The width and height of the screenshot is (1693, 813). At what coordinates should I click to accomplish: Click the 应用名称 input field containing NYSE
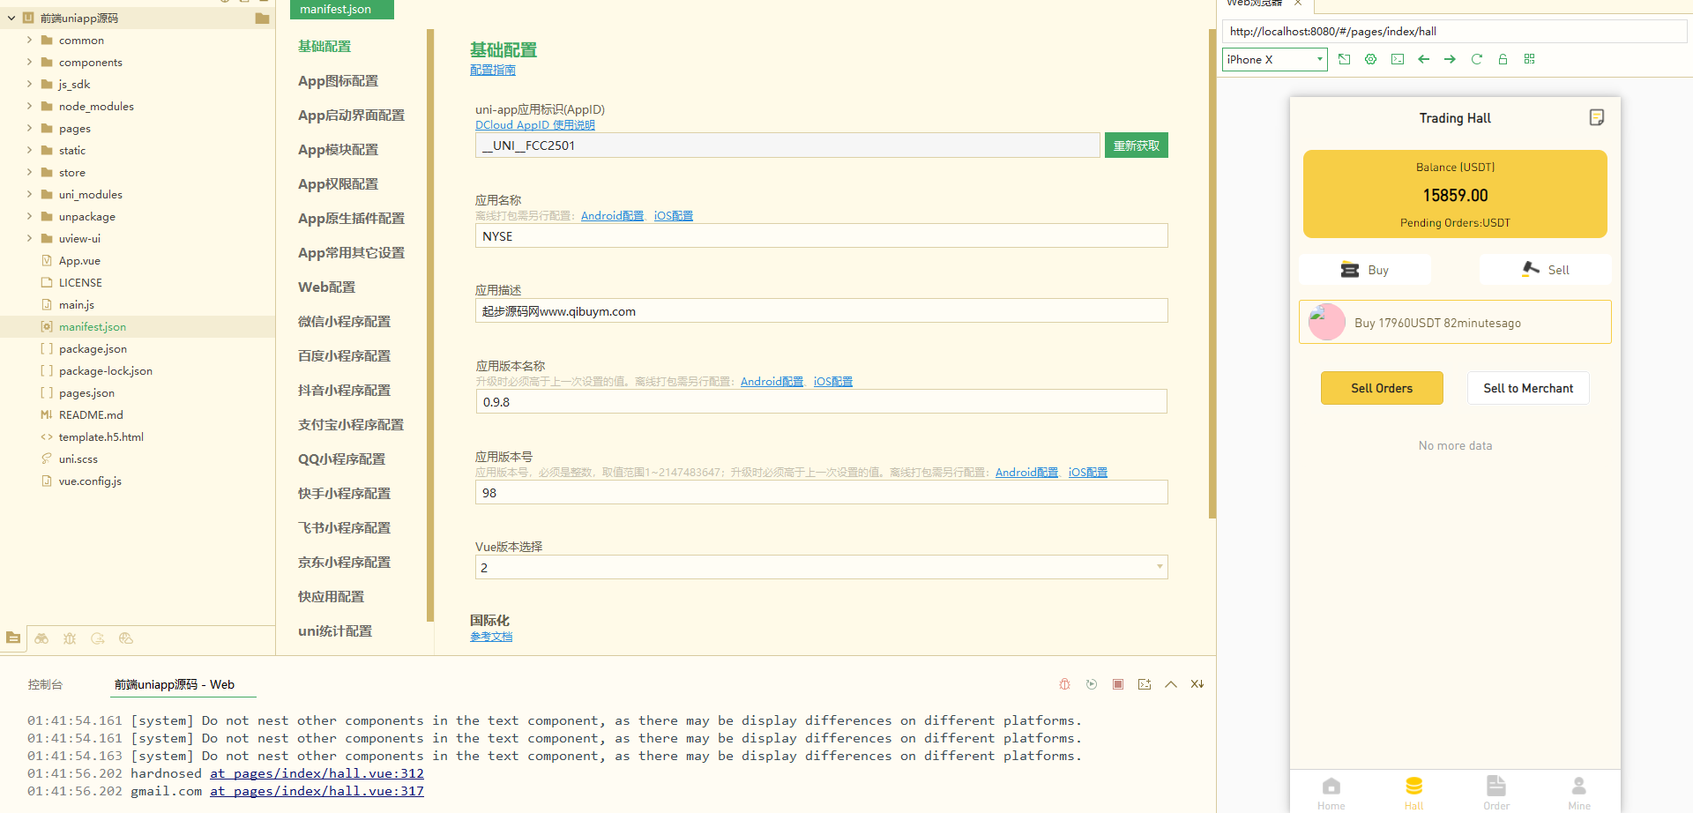(821, 236)
